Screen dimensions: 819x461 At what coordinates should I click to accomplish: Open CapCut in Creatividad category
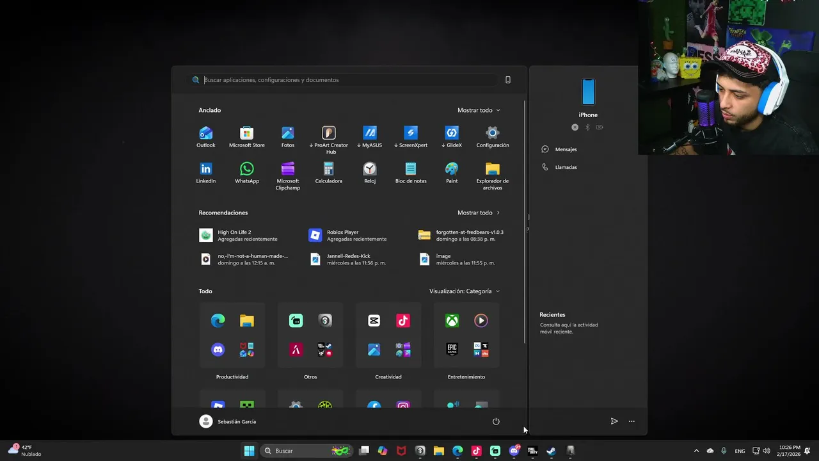click(x=374, y=321)
